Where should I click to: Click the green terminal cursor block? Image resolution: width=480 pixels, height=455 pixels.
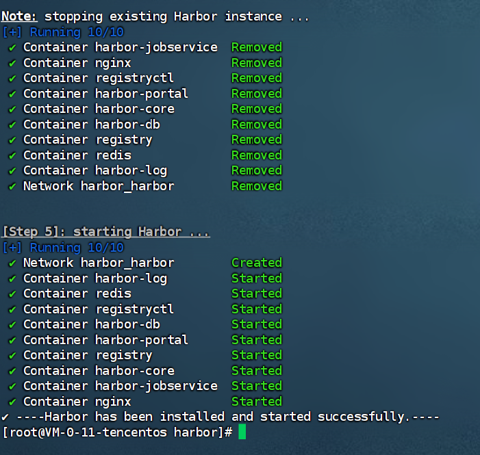pos(242,432)
